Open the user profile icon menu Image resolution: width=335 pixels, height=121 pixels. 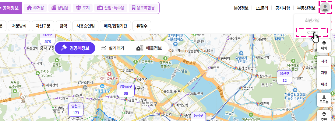(x=325, y=8)
